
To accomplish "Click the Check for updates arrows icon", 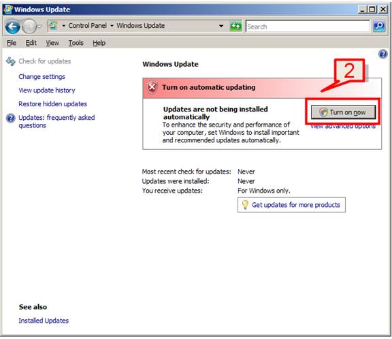I will pyautogui.click(x=11, y=61).
